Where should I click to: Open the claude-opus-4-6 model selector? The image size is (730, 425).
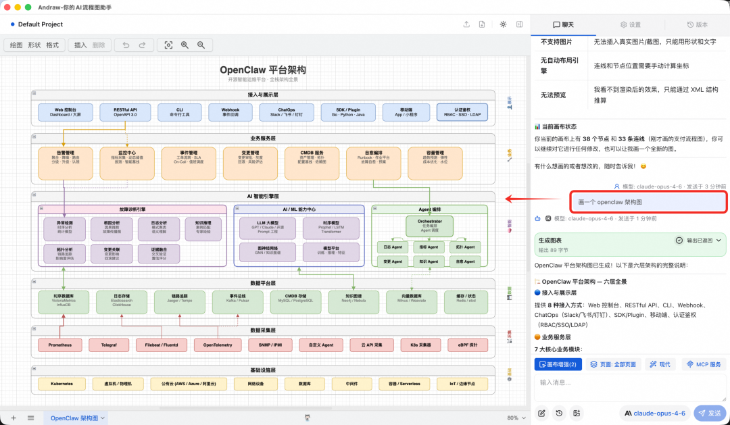point(654,414)
